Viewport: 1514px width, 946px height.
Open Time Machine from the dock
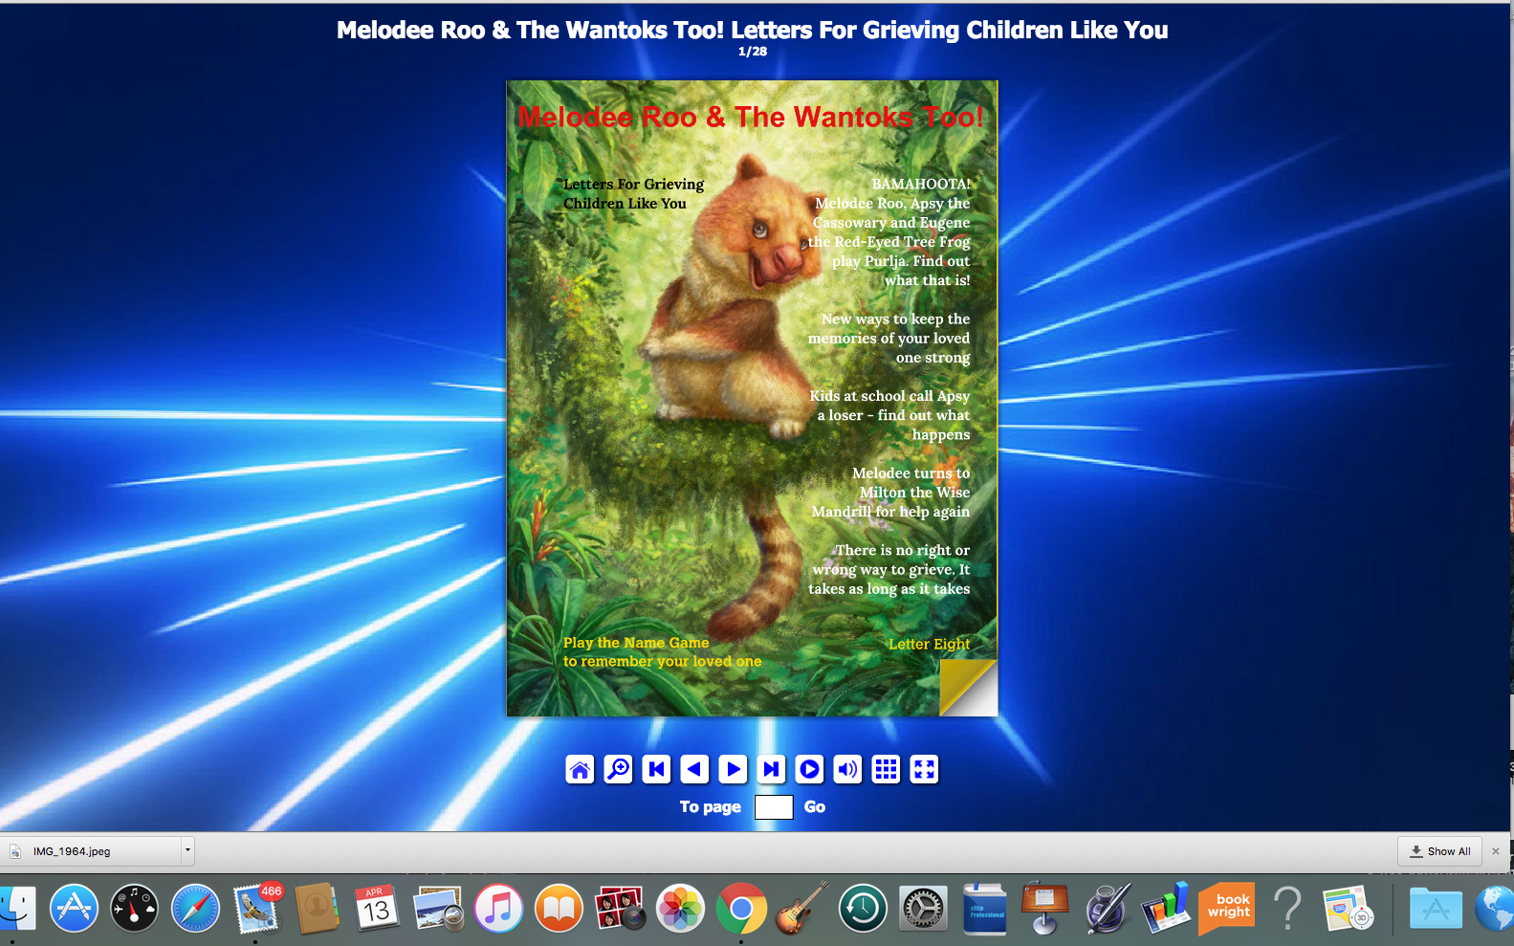click(863, 908)
